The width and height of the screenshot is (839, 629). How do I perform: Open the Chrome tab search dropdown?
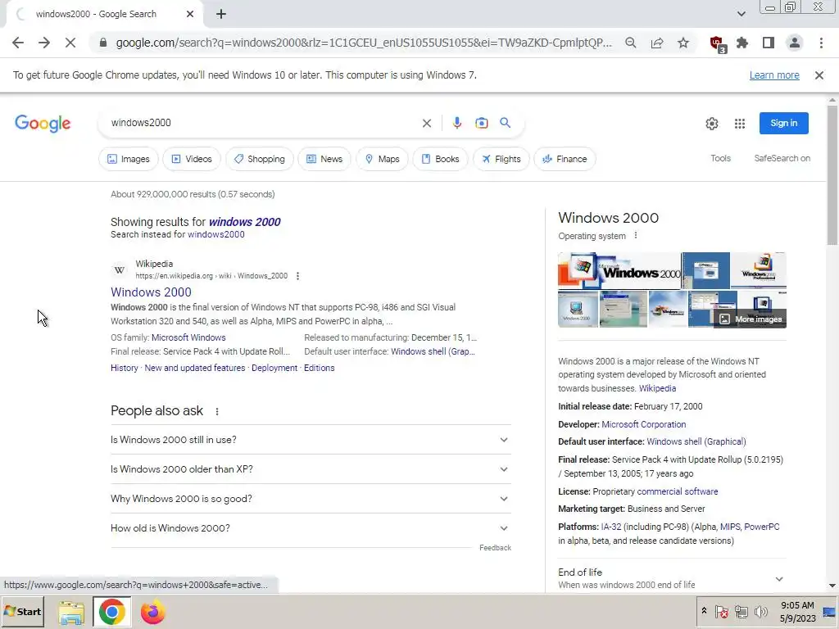click(x=741, y=14)
